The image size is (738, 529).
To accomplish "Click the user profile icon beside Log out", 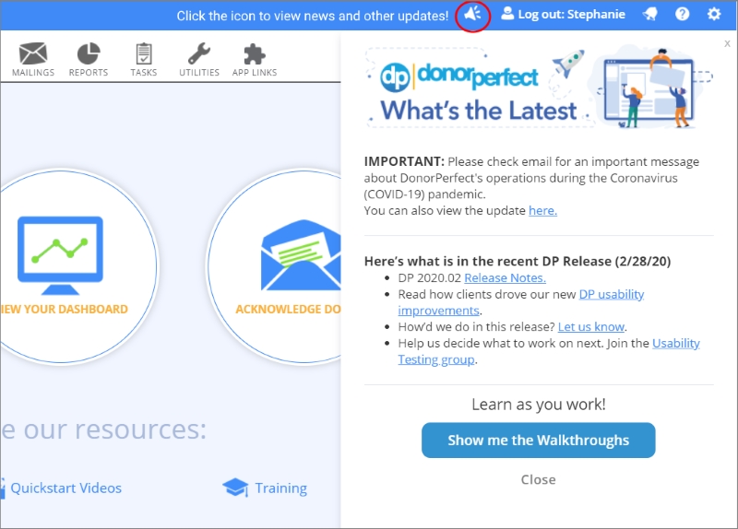I will [x=507, y=14].
